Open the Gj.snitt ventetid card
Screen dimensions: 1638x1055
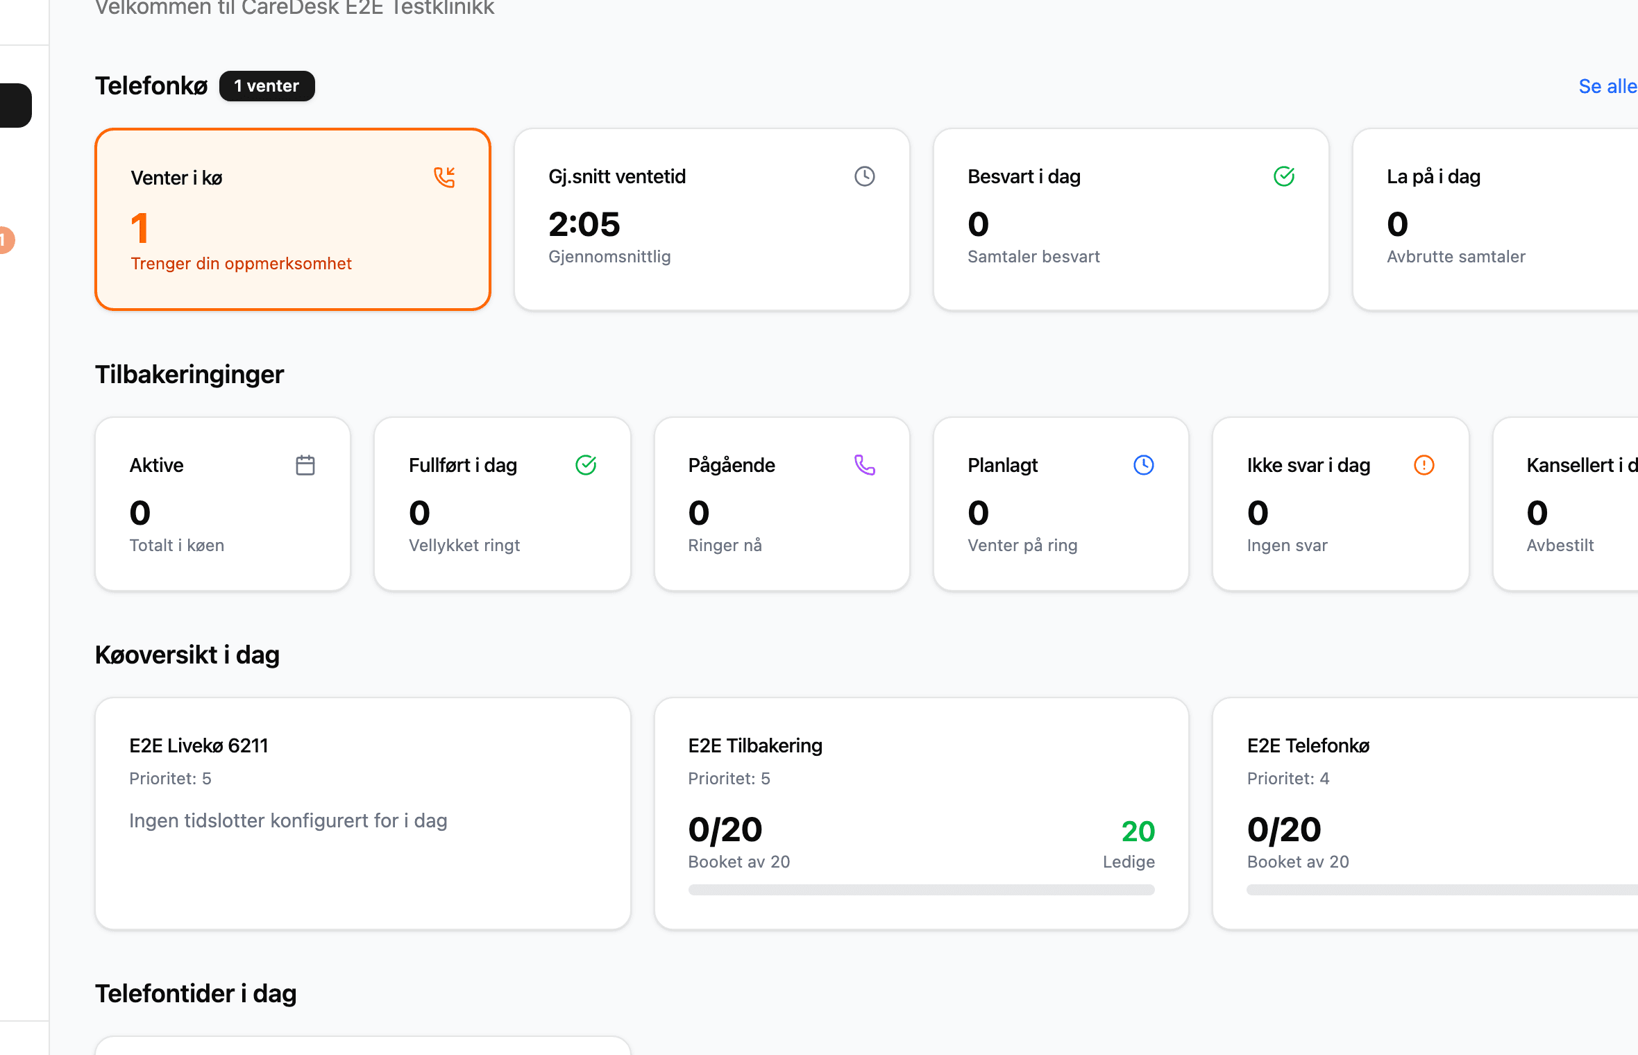tap(712, 219)
